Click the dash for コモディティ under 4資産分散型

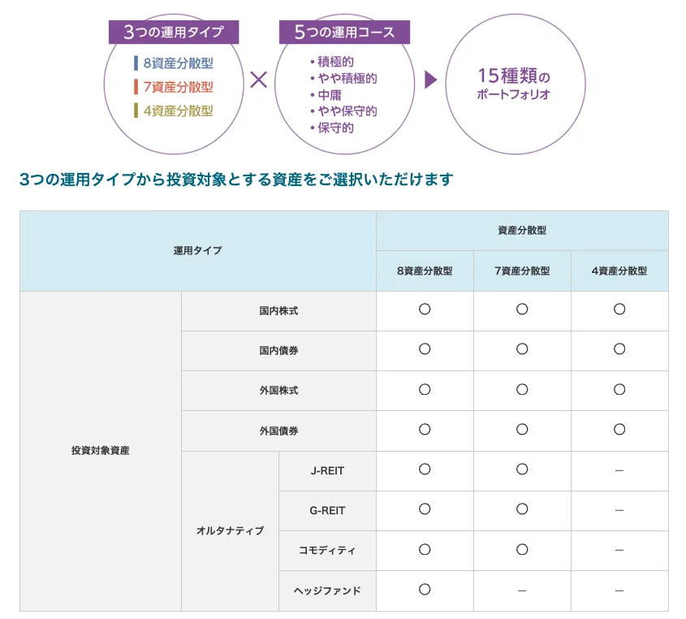coord(619,550)
